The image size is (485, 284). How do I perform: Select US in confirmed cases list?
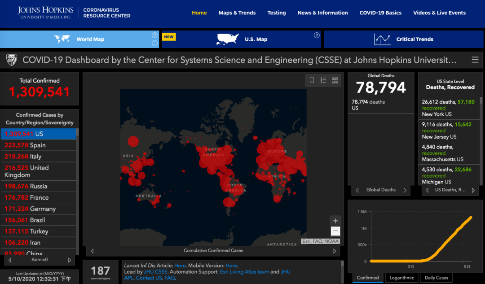coord(38,134)
